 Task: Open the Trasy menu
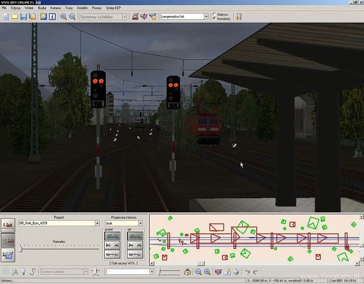[x=69, y=8]
